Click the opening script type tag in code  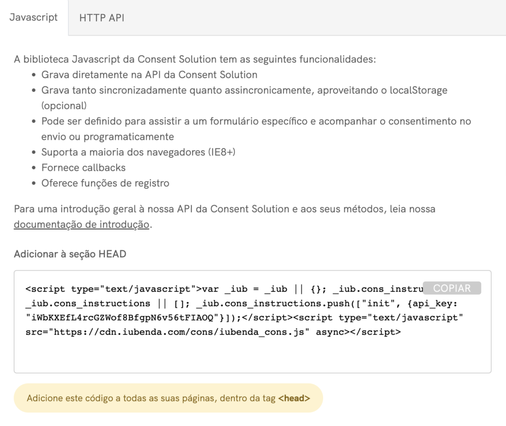pos(111,289)
